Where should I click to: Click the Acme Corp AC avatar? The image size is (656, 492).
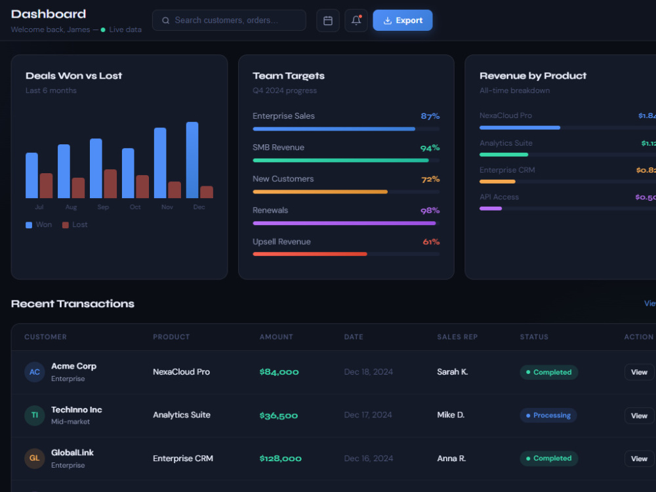click(x=35, y=372)
